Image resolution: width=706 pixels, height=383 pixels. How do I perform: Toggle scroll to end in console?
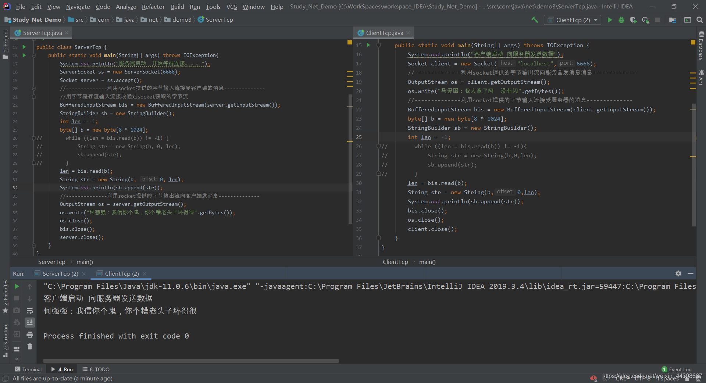pos(30,322)
